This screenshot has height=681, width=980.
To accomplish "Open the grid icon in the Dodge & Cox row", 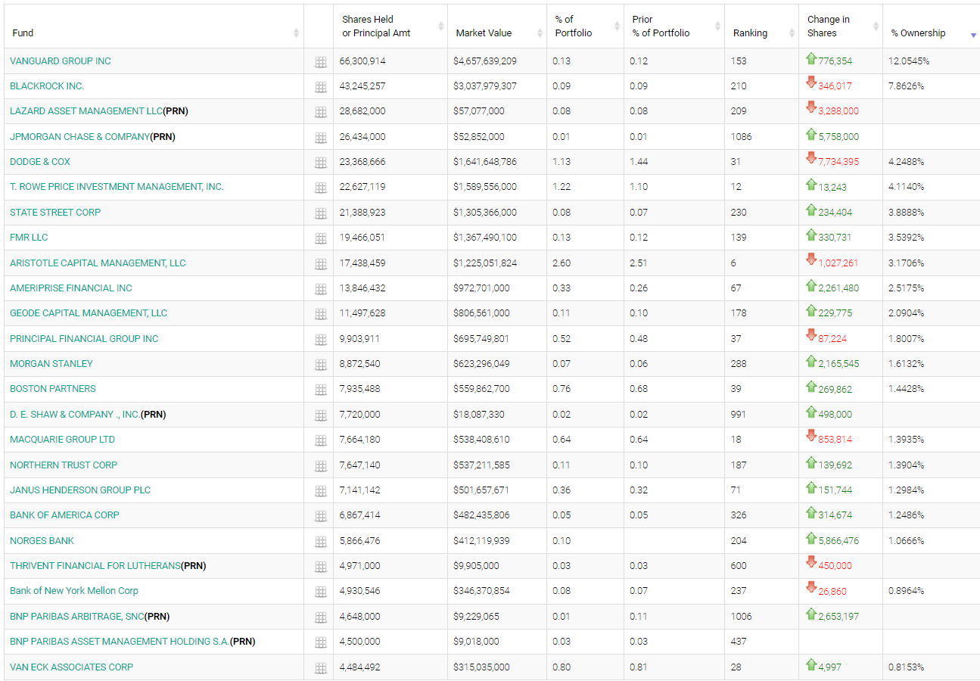I will [320, 163].
